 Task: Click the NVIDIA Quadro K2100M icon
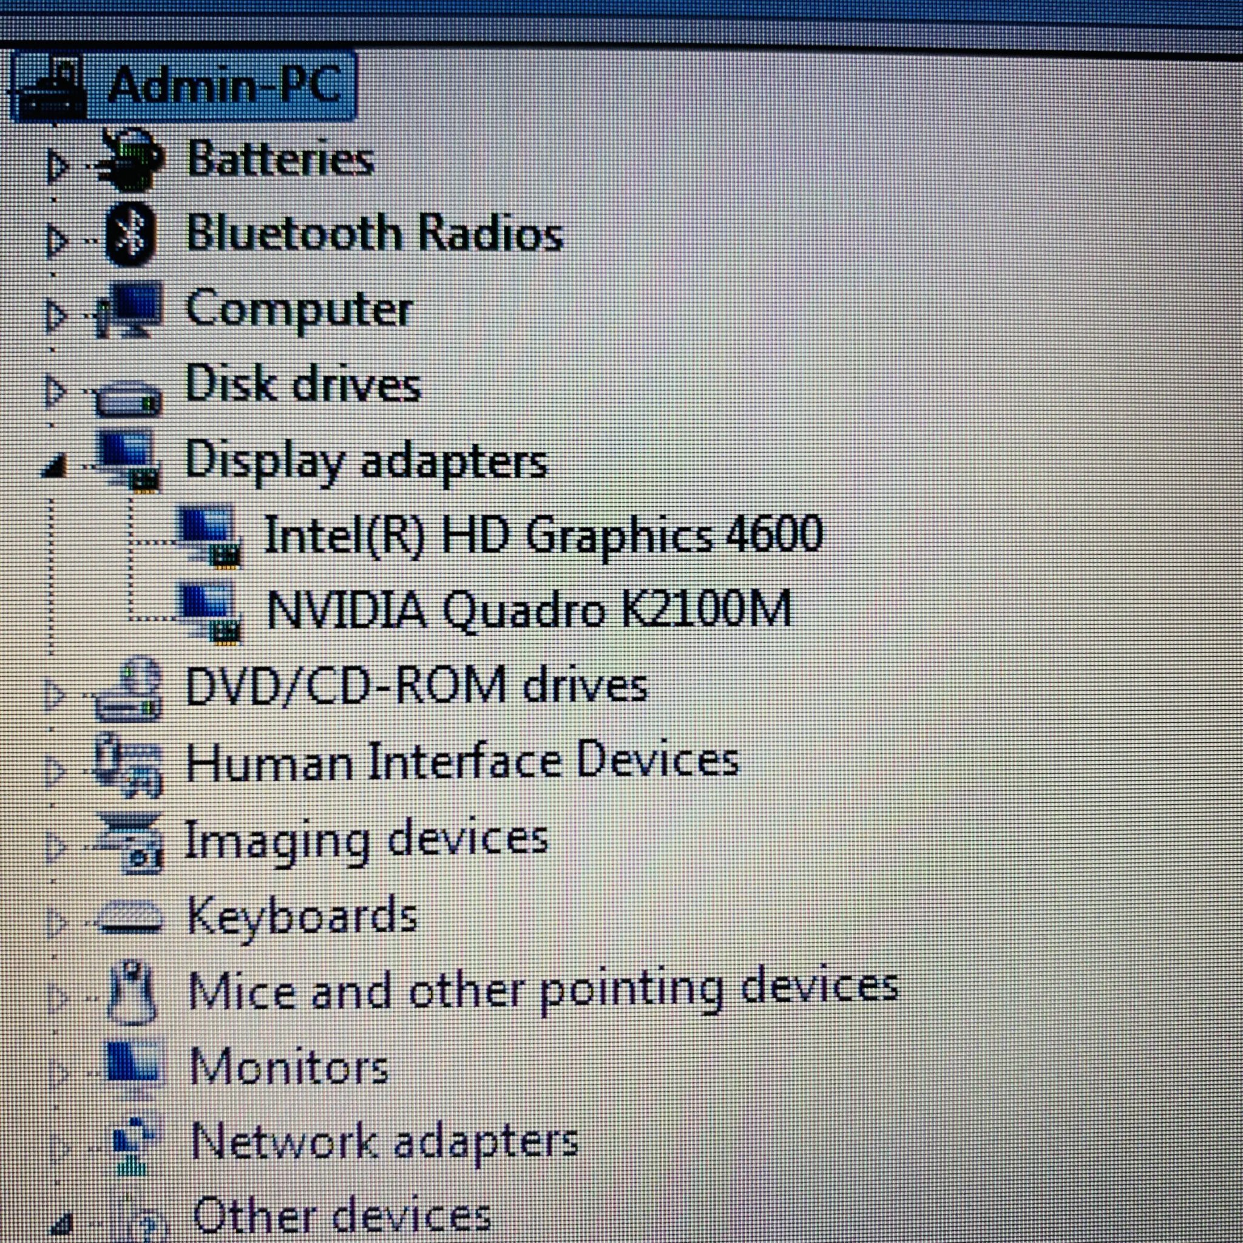[x=210, y=612]
